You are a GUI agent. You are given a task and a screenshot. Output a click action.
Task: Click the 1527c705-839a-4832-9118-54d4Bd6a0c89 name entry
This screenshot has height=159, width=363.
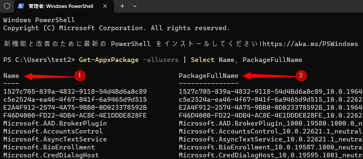[x=75, y=91]
